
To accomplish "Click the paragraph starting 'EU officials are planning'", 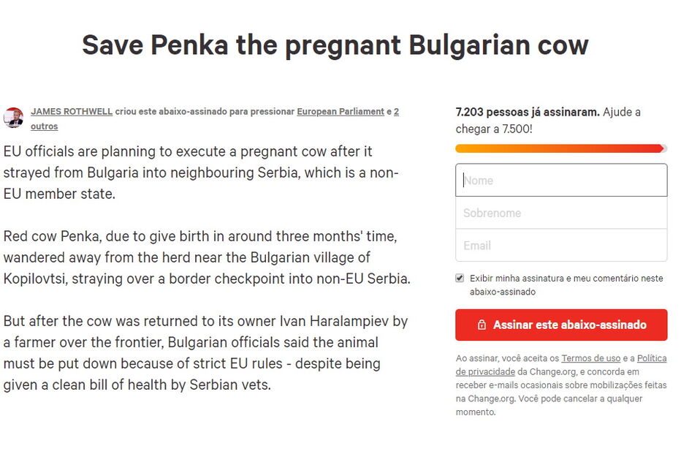I will [x=201, y=173].
